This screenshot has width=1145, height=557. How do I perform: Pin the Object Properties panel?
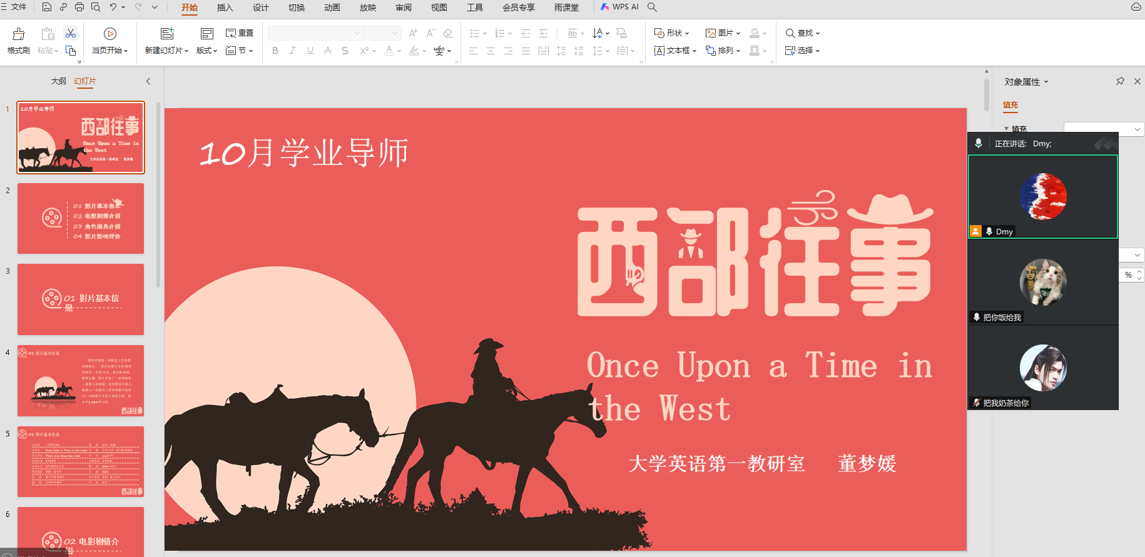coord(1120,81)
